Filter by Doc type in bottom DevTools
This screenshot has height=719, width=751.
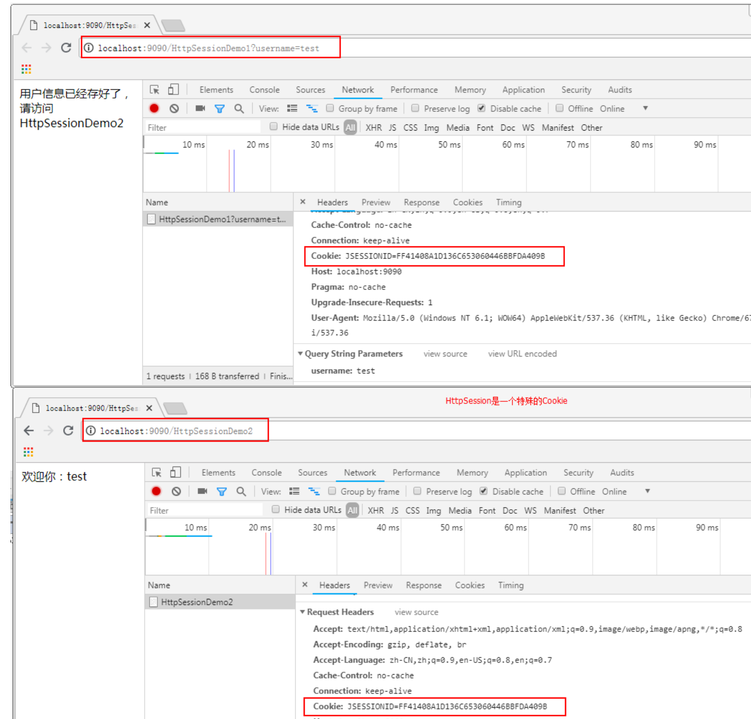[x=510, y=511]
